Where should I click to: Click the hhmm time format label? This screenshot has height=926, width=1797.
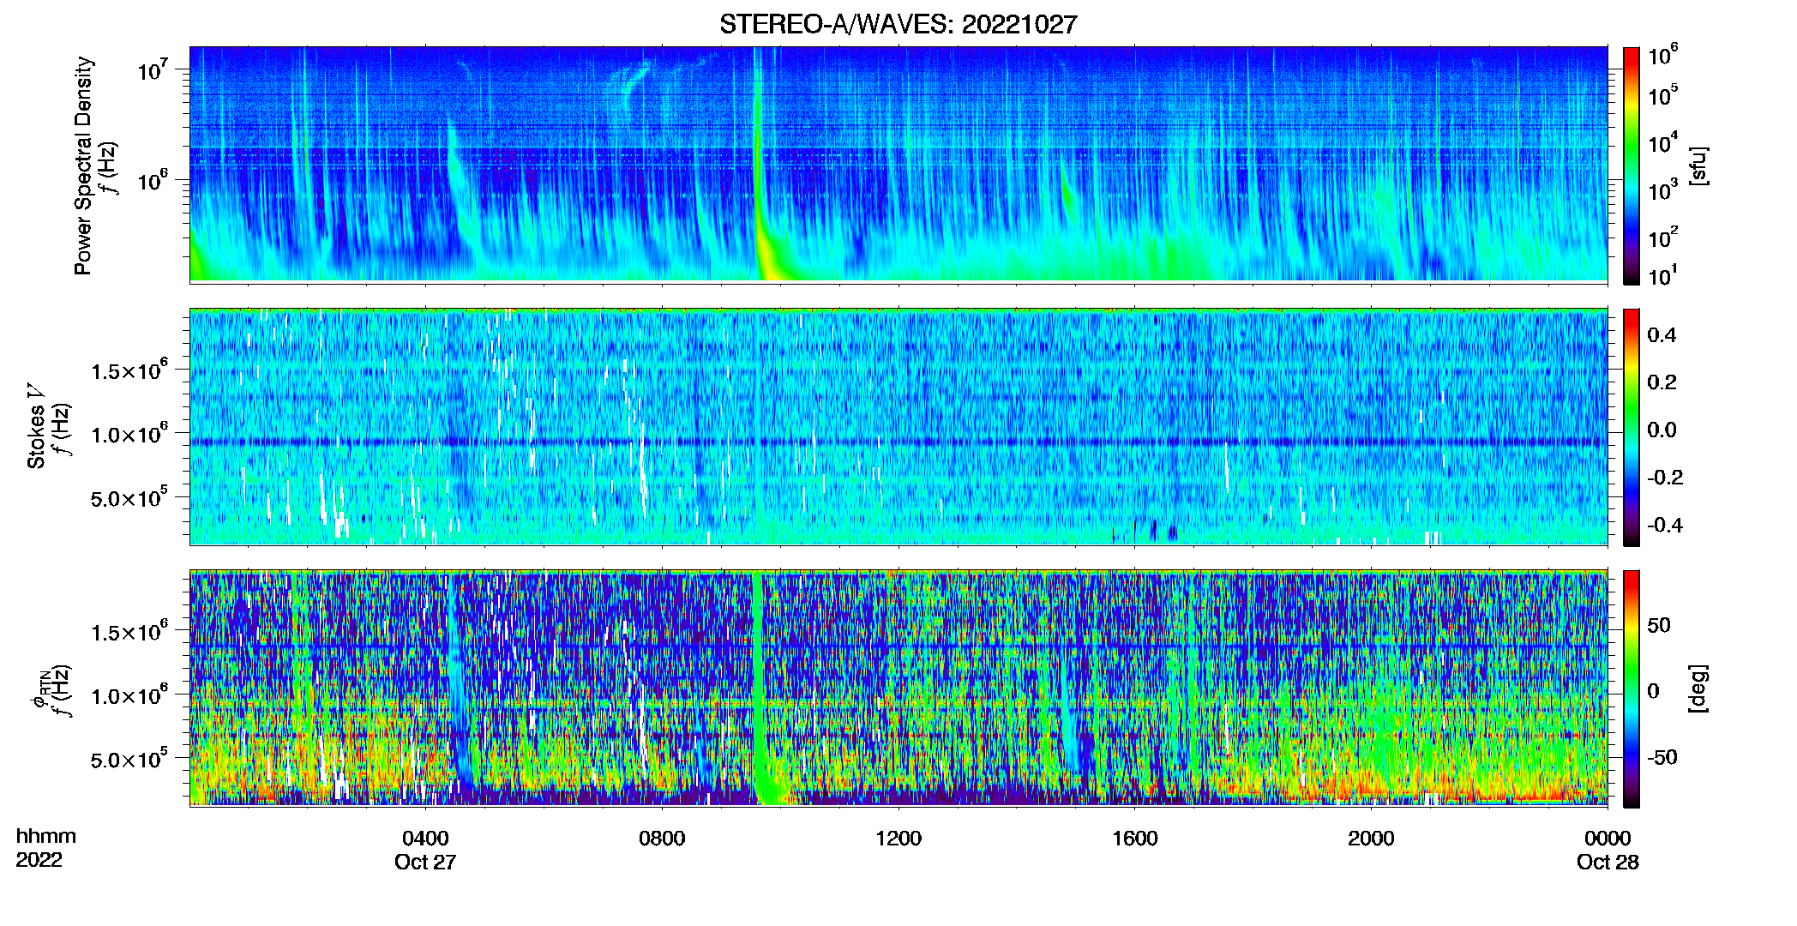[46, 837]
